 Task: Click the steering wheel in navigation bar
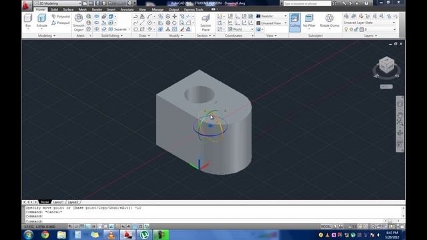pos(400,104)
